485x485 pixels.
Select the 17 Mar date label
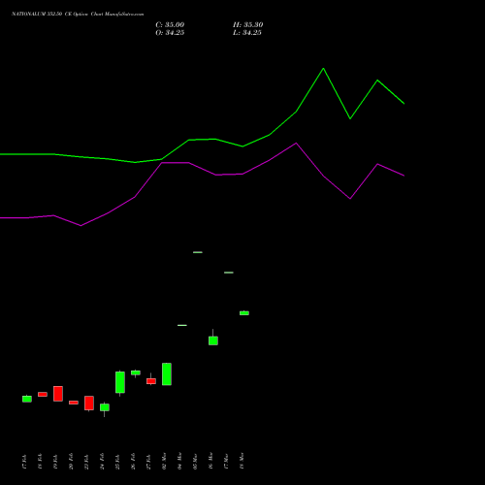[226, 461]
